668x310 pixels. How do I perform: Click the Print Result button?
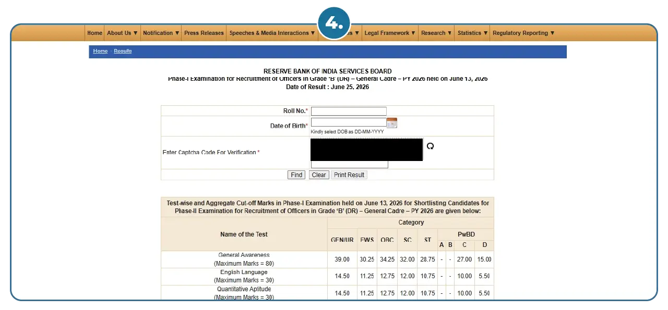pyautogui.click(x=349, y=175)
